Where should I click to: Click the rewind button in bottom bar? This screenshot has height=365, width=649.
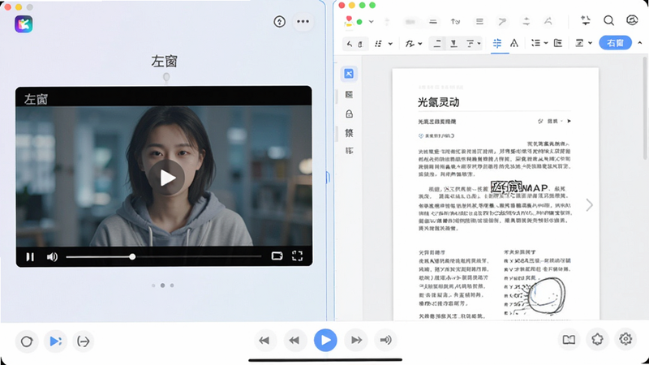(294, 340)
